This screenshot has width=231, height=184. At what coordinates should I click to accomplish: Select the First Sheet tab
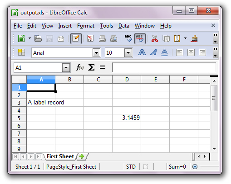pos(60,156)
